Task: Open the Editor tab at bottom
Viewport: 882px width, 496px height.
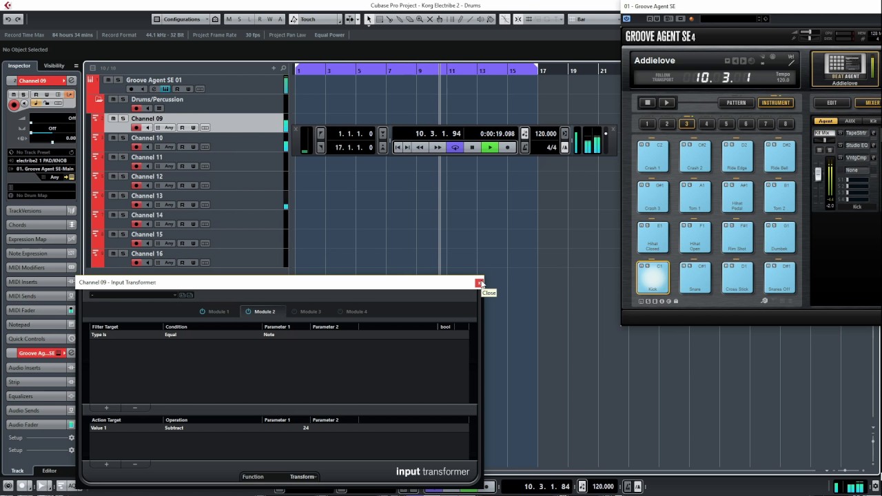Action: coord(49,471)
